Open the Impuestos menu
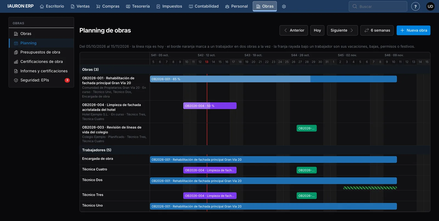The height and width of the screenshot is (221, 439). point(169,6)
